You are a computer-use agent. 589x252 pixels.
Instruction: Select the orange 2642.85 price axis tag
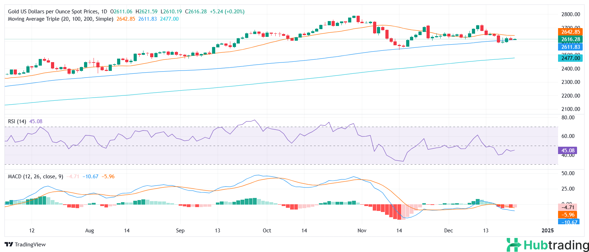click(x=570, y=32)
